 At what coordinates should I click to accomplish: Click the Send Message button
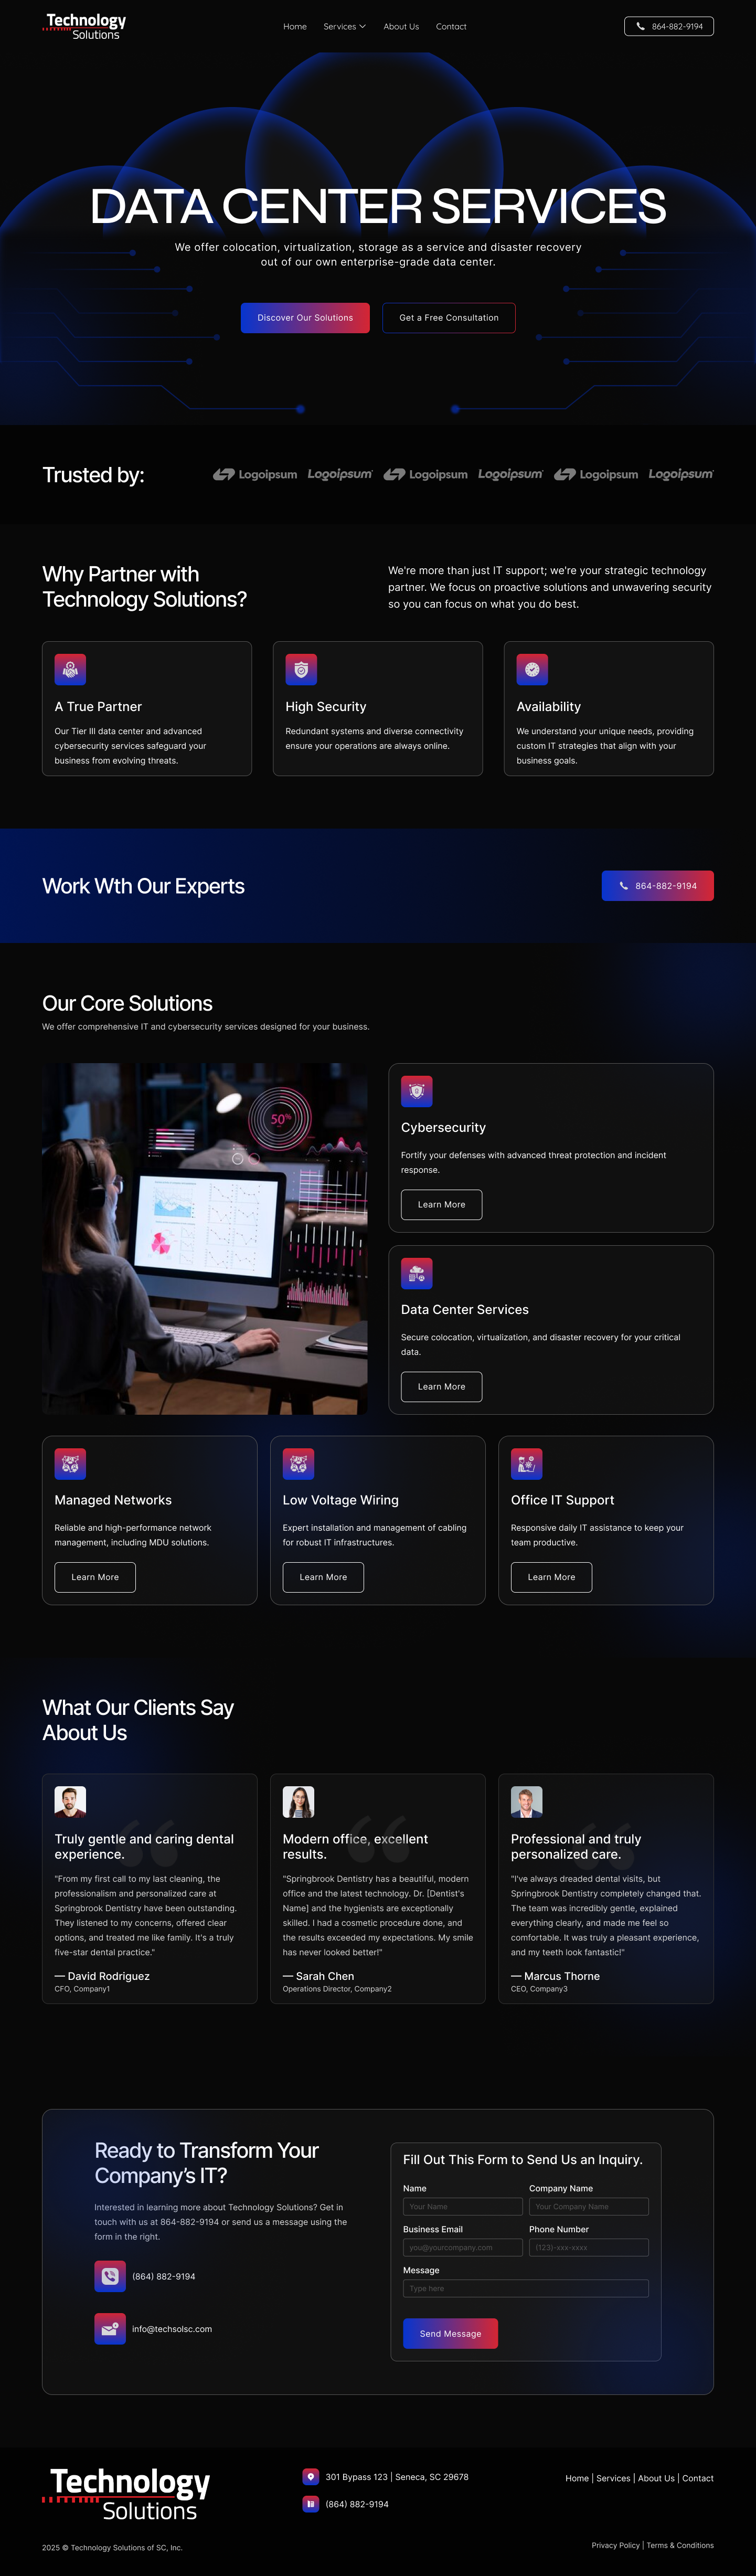tap(450, 2333)
